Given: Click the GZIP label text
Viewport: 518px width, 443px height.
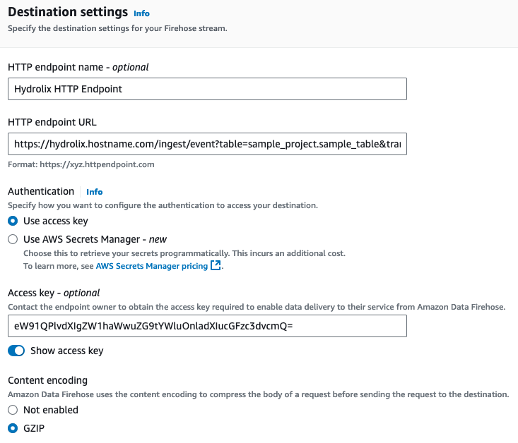Looking at the screenshot, I should click(35, 428).
